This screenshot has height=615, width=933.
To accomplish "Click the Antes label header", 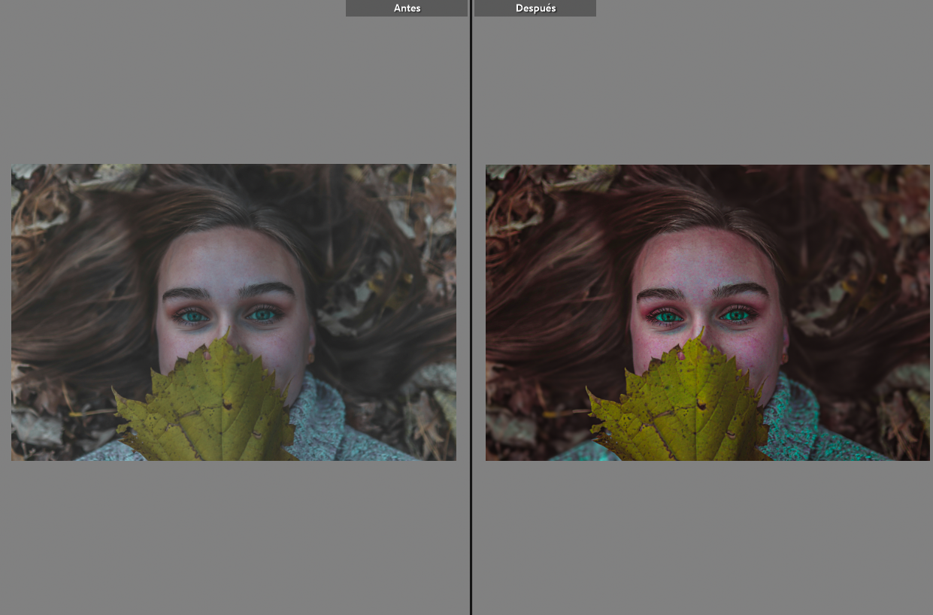I will tap(407, 8).
